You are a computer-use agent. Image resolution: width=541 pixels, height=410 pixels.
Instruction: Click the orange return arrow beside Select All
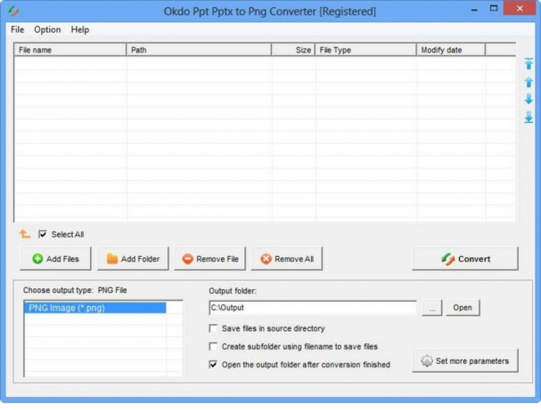pyautogui.click(x=22, y=233)
